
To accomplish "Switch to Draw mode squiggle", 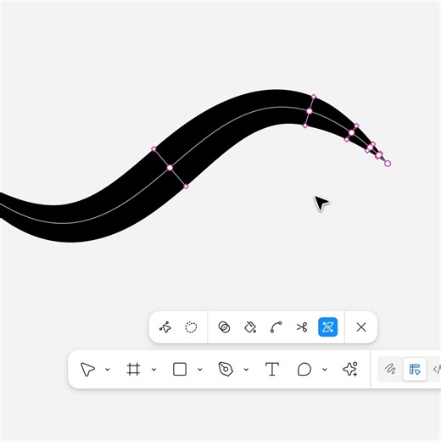I will (x=391, y=369).
